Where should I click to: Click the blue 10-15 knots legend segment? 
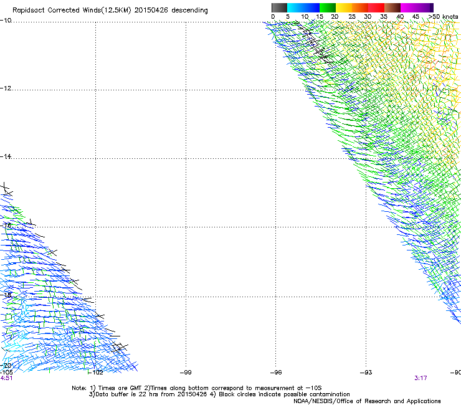[x=311, y=7]
